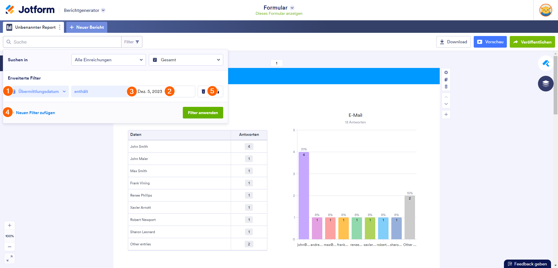558x268 pixels.
Task: Expand the Gesamt date range dropdown
Action: click(x=186, y=60)
